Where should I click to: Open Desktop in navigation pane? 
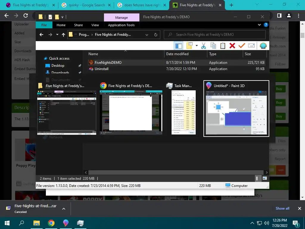[x=58, y=66]
